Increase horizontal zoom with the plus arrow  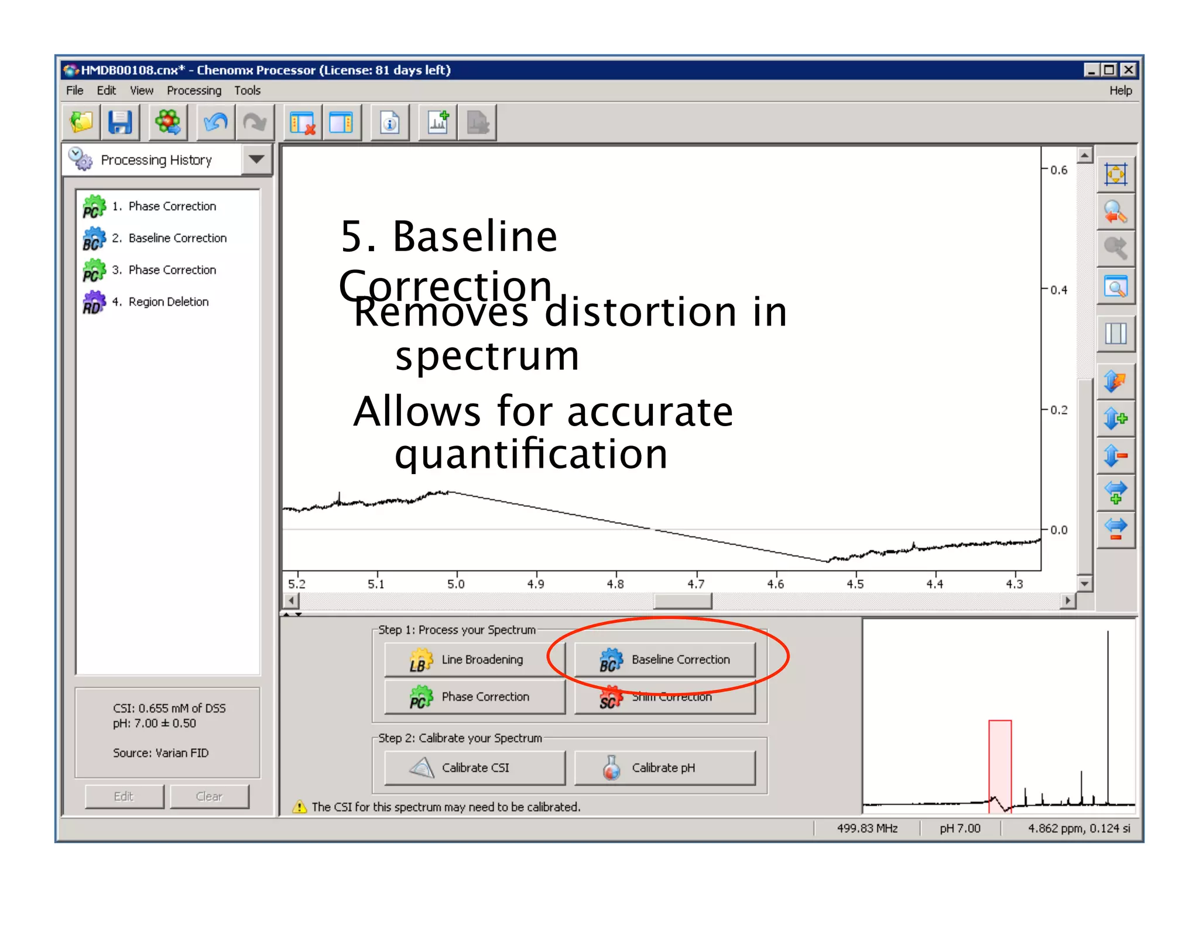click(x=1116, y=492)
